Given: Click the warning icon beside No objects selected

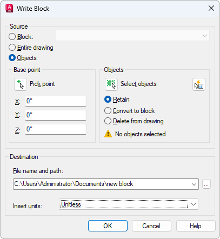Looking at the screenshot, I should tap(108, 134).
